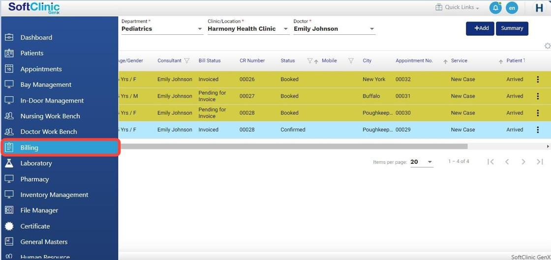This screenshot has height=260, width=551.
Task: Click the table settings gear icon
Action: (x=547, y=46)
